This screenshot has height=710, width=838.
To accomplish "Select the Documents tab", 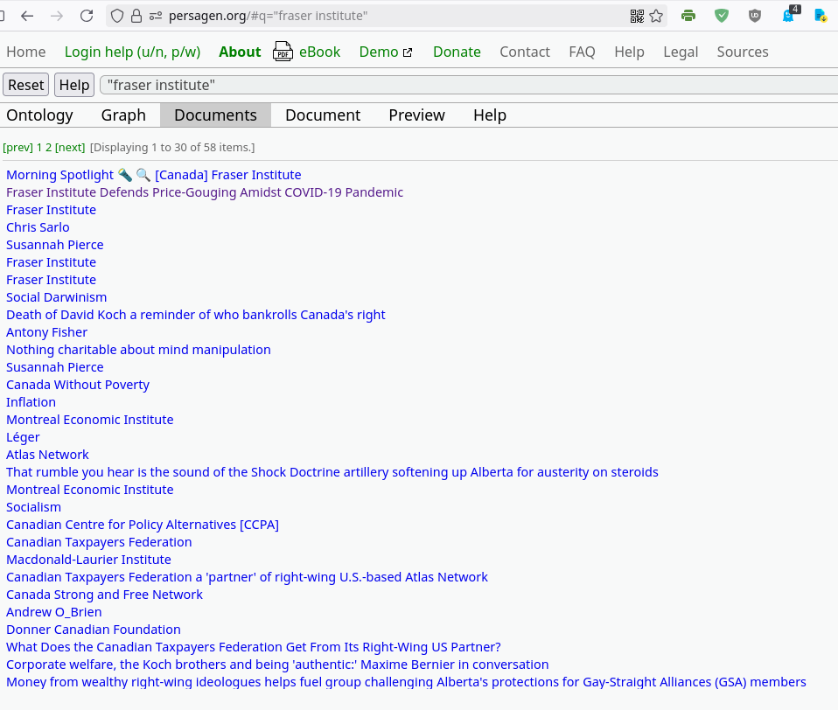I will tap(215, 115).
